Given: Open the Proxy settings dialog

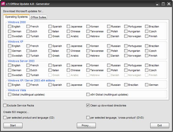Looking at the screenshot, I should pyautogui.click(x=86, y=125).
